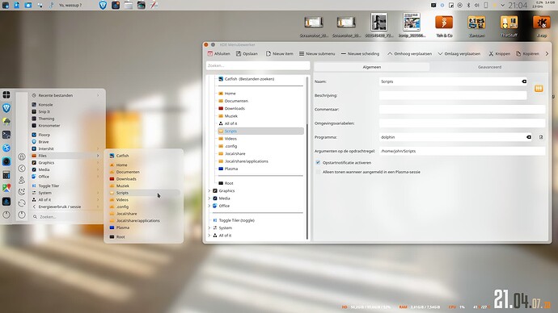Show more toolbar actions via the overflow chevron

[547, 53]
